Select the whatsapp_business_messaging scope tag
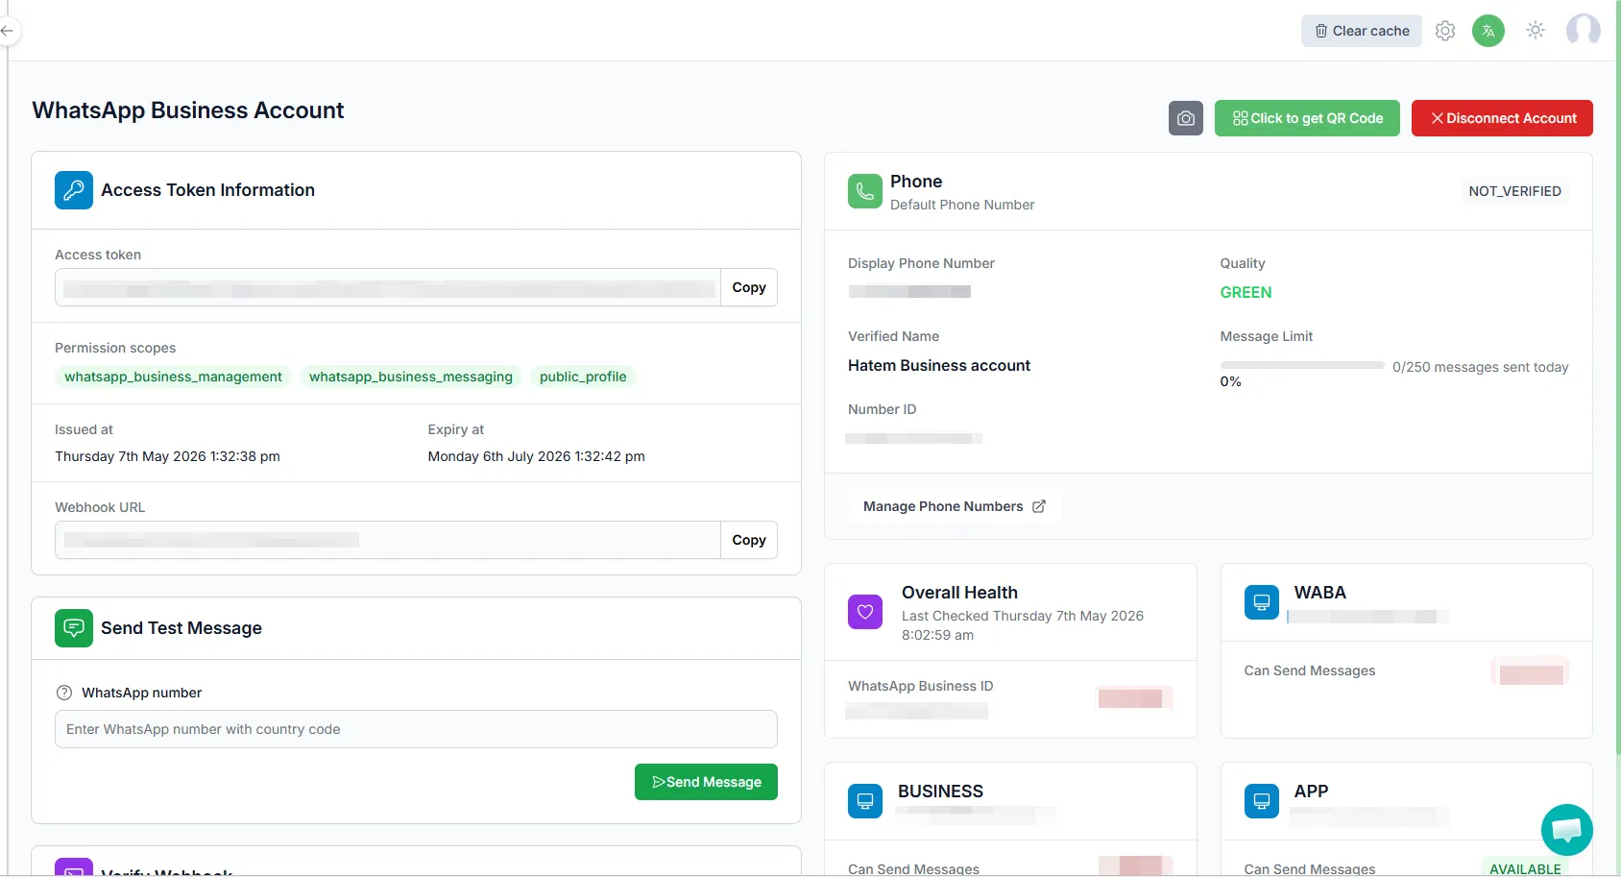Viewport: 1621px width, 877px height. tap(411, 377)
